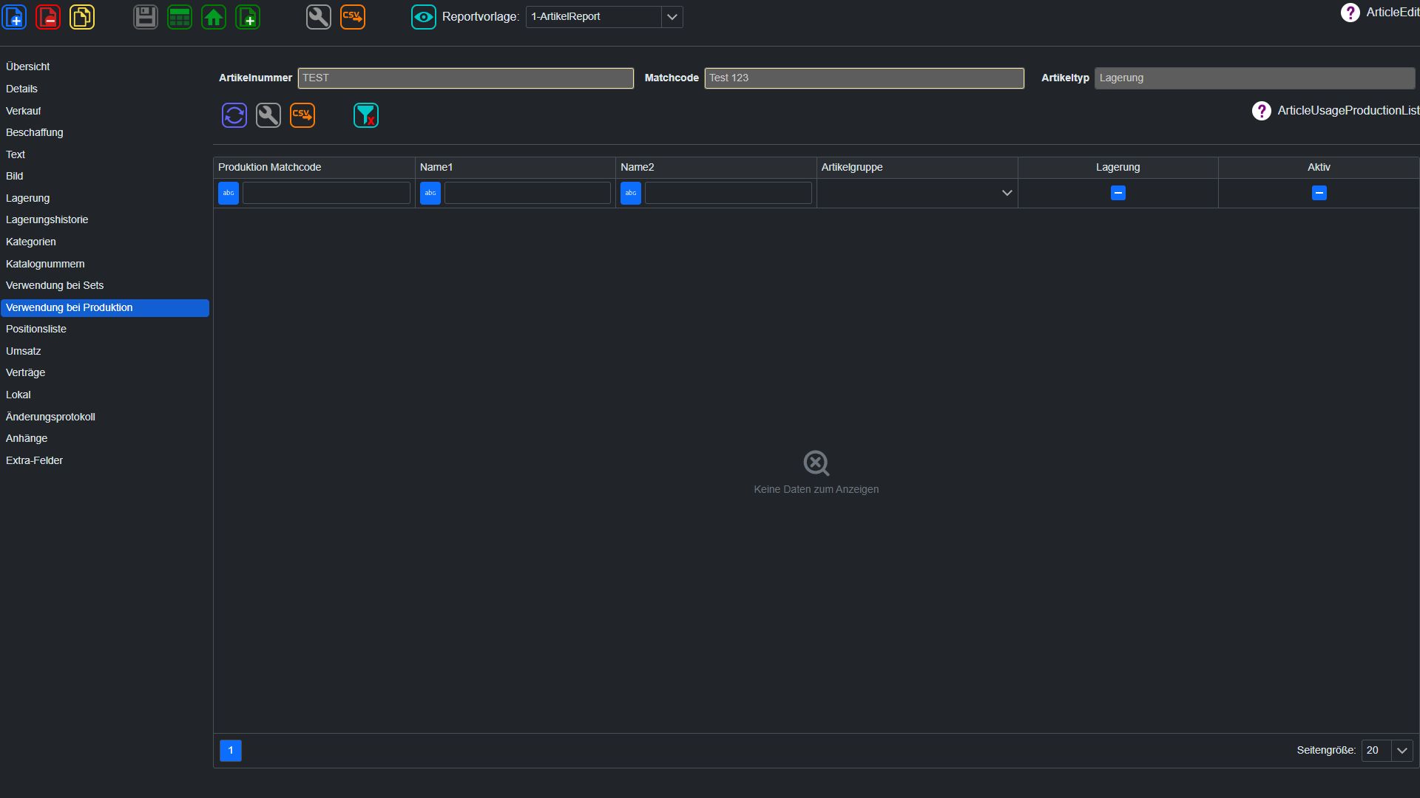The image size is (1420, 798).
Task: Open Änderungsprotokoll in the sidebar
Action: pos(104,417)
